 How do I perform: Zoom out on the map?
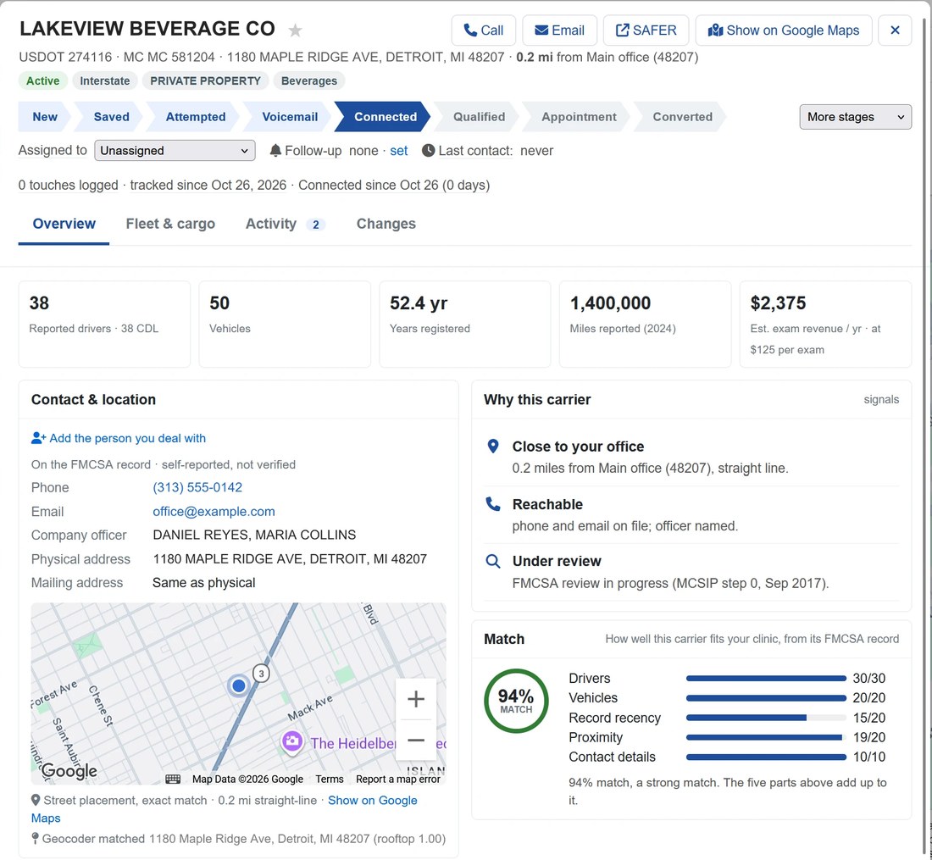pyautogui.click(x=415, y=740)
